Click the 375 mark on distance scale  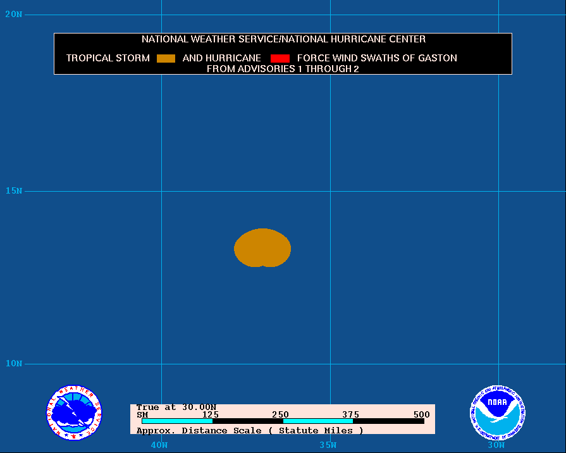351,414
